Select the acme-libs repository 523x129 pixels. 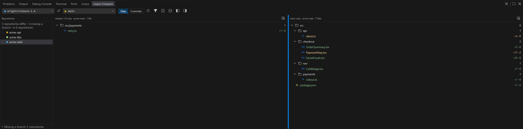(26, 37)
